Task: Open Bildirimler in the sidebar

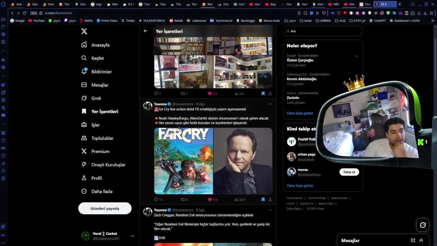Action: pyautogui.click(x=97, y=71)
